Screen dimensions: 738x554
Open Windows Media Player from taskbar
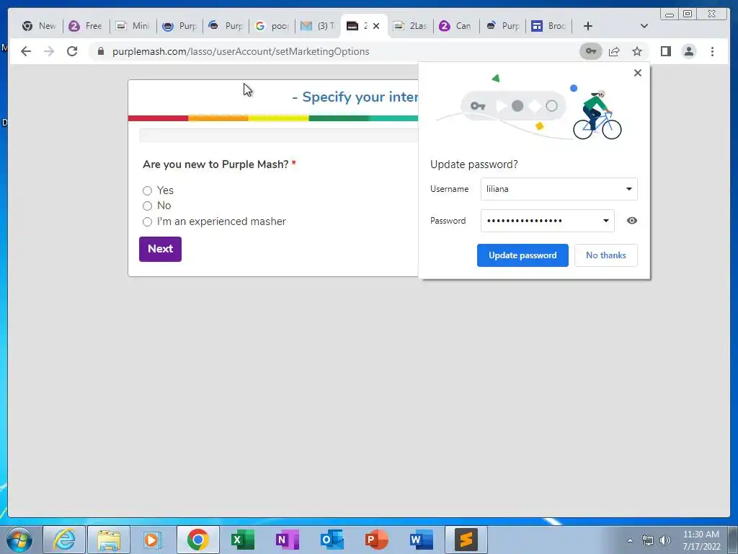click(153, 540)
